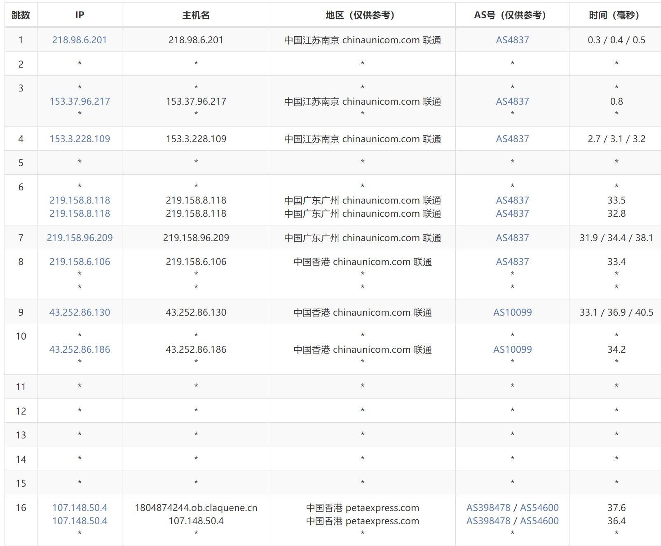
Task: Select hop number 12
Action: pos(21,411)
